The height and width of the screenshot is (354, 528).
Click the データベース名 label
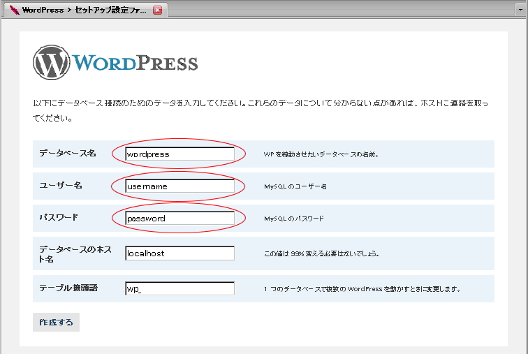tap(68, 153)
